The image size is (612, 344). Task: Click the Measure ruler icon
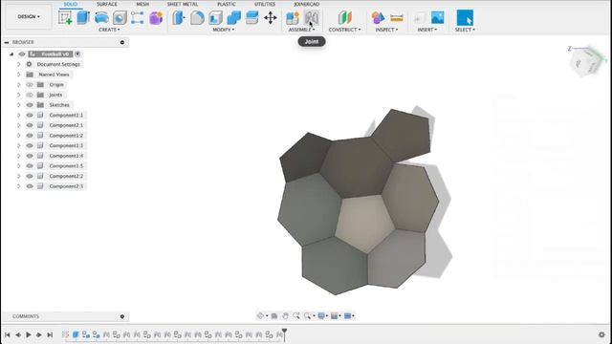coord(396,17)
